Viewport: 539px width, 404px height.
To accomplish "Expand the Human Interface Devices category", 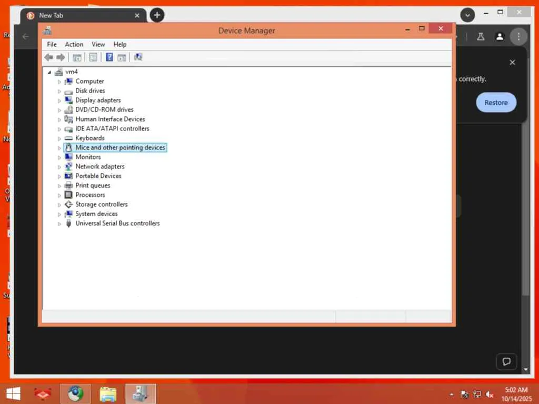I will 59,119.
